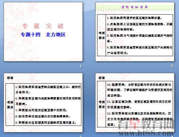Select slide 2 thumbnail with green header
Viewport: 179px width, 137px height.
pos(135,32)
